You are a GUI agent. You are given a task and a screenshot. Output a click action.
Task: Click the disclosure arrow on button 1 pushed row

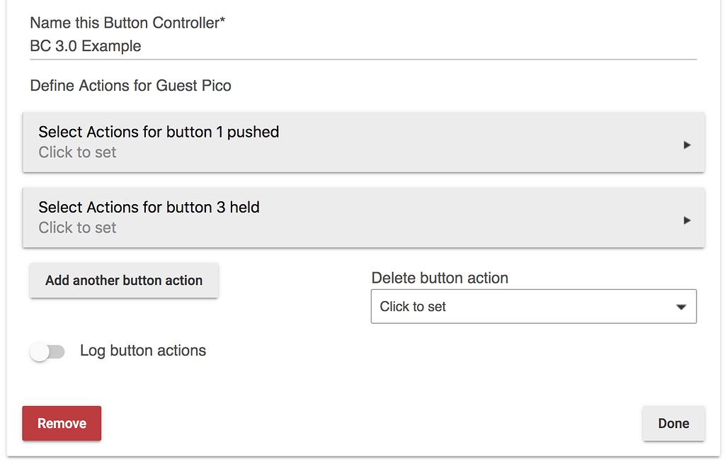click(686, 144)
